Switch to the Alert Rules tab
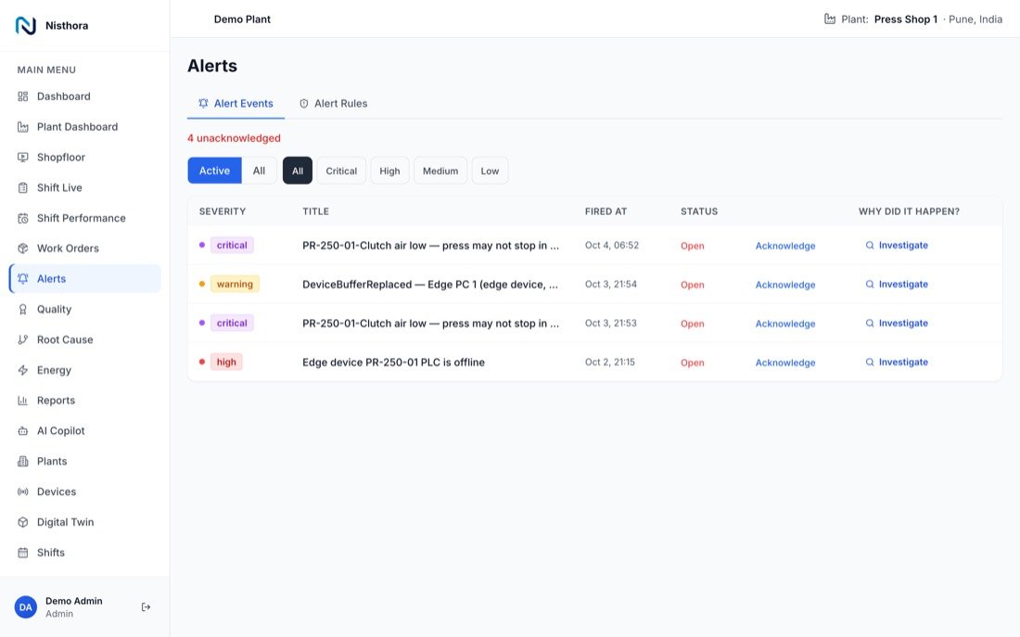Screen dimensions: 1020x637 [x=333, y=104]
